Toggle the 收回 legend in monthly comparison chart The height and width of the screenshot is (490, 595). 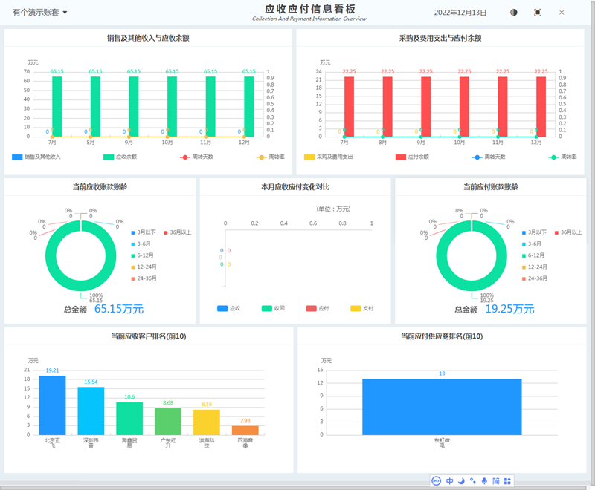coord(273,308)
